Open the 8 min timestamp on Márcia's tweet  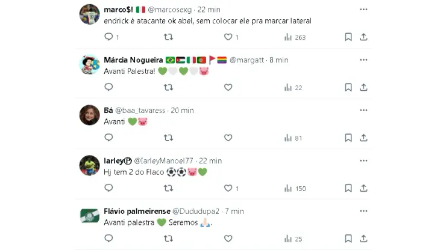pyautogui.click(x=278, y=60)
